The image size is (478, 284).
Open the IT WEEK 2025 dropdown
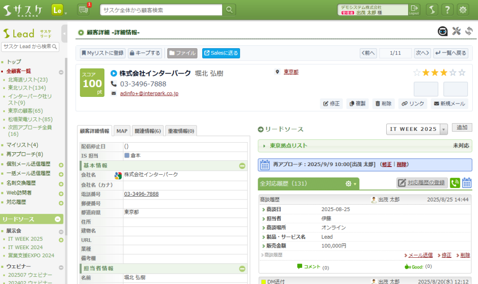[x=444, y=129]
